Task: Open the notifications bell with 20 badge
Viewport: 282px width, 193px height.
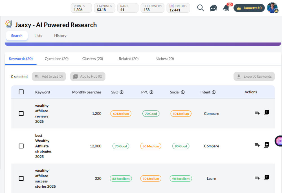Action: pos(226,8)
